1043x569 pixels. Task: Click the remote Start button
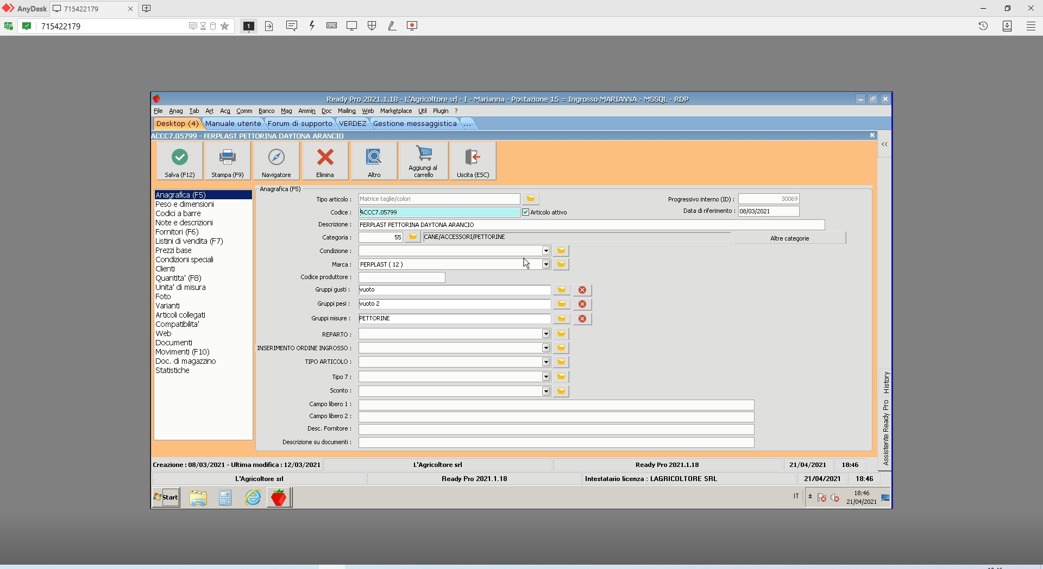pos(166,497)
